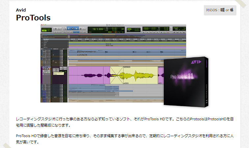Click the red transport Record button
The height and width of the screenshot is (148, 249).
point(168,32)
